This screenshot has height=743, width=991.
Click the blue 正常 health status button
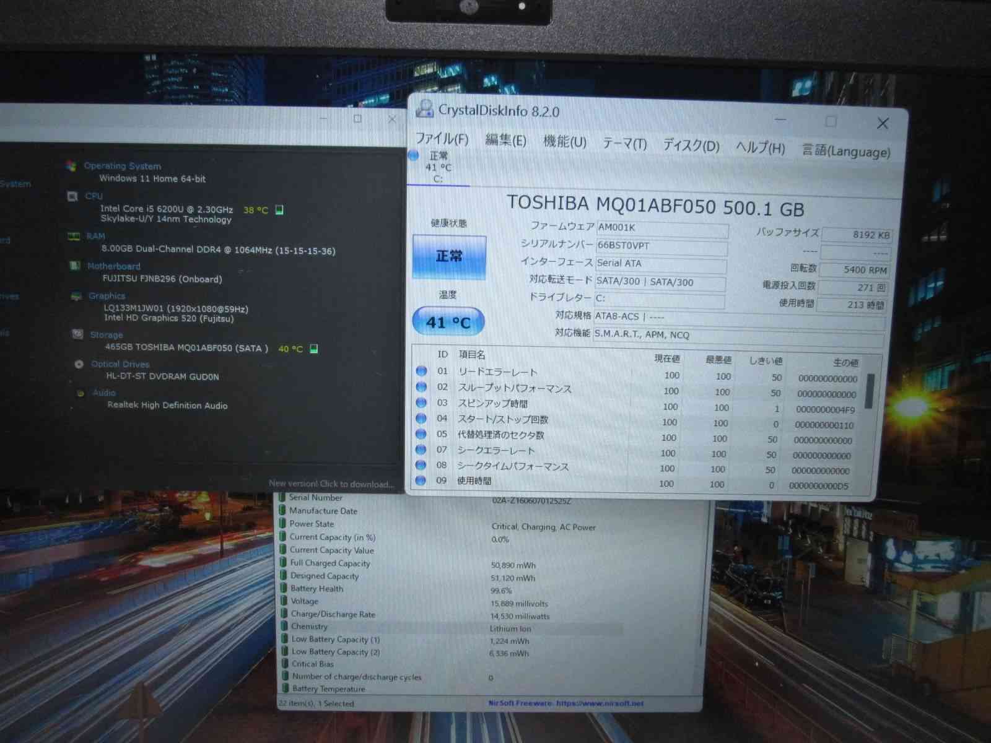coord(449,256)
